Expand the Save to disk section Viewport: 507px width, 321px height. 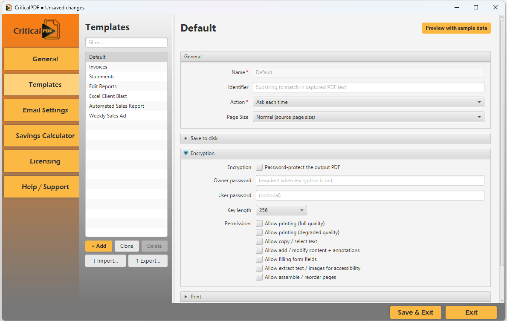click(335, 138)
